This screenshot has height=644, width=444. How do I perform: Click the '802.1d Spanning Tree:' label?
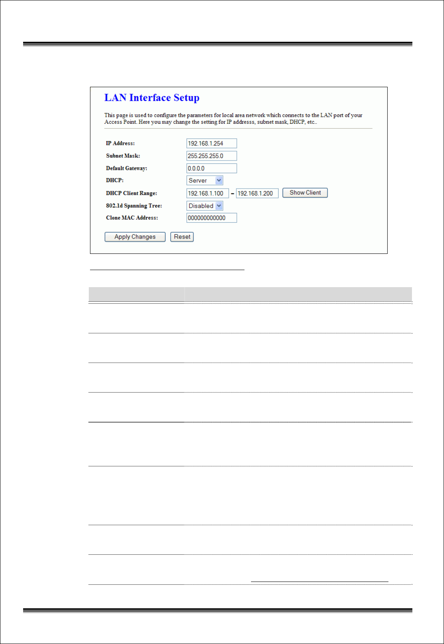point(134,206)
